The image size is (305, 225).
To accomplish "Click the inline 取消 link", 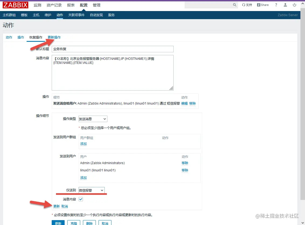I will point(65,206).
